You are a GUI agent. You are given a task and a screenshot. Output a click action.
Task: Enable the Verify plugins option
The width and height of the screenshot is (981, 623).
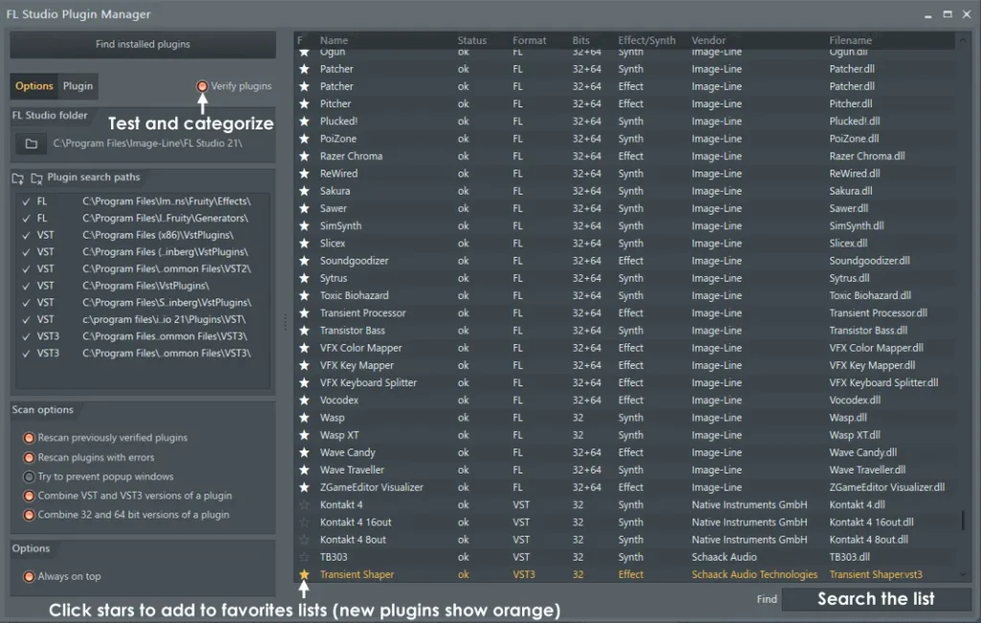[200, 85]
